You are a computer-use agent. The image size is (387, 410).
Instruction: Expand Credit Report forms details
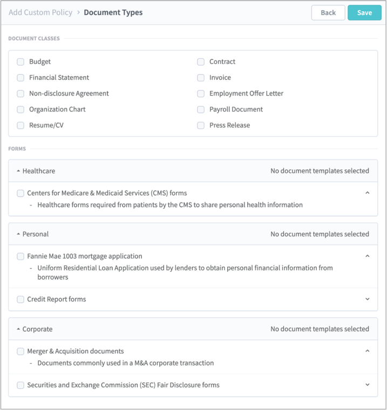click(368, 299)
